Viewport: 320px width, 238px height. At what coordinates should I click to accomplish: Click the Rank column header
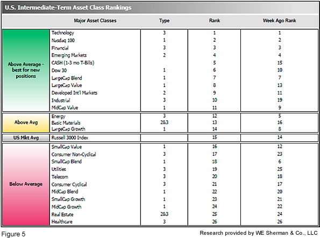[215, 20]
